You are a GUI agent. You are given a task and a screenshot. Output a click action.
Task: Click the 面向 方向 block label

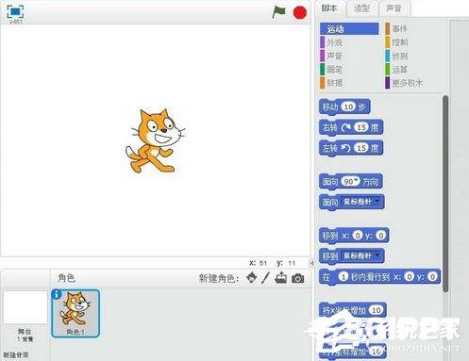coord(351,182)
